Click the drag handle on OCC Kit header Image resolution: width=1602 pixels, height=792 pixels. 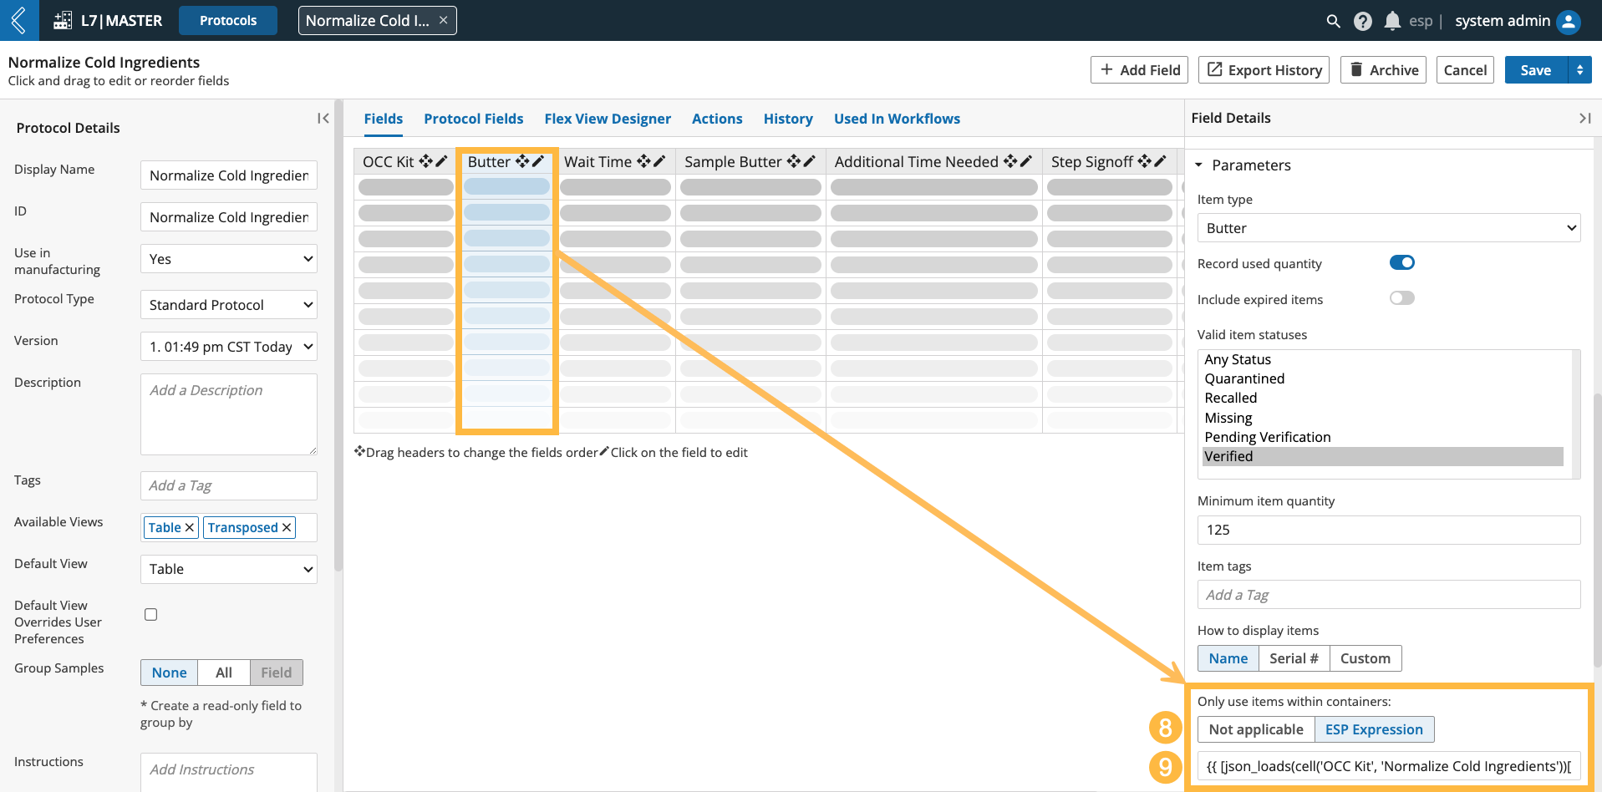[426, 161]
